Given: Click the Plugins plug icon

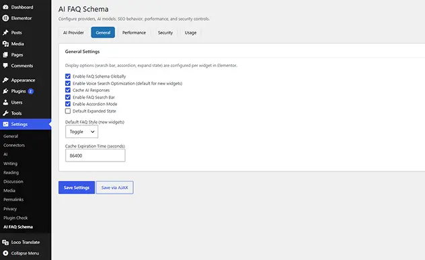Looking at the screenshot, I should tap(5, 91).
